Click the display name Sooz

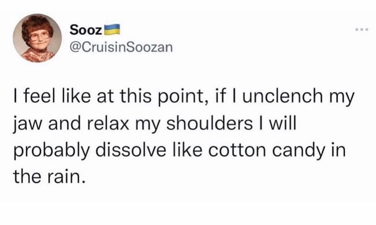(x=86, y=30)
